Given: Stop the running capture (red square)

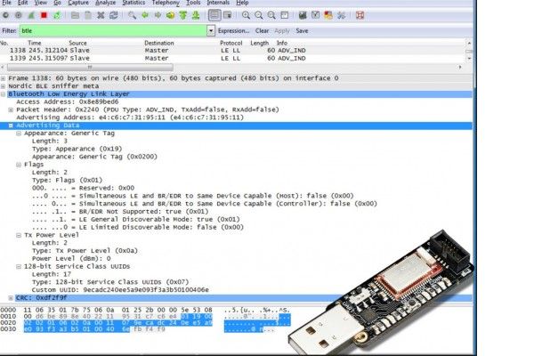Looking at the screenshot, I should pos(44,15).
